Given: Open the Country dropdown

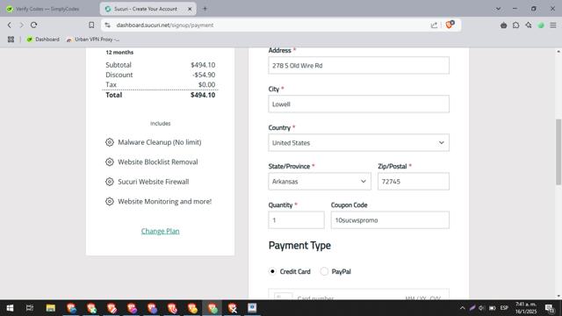Looking at the screenshot, I should pos(358,142).
